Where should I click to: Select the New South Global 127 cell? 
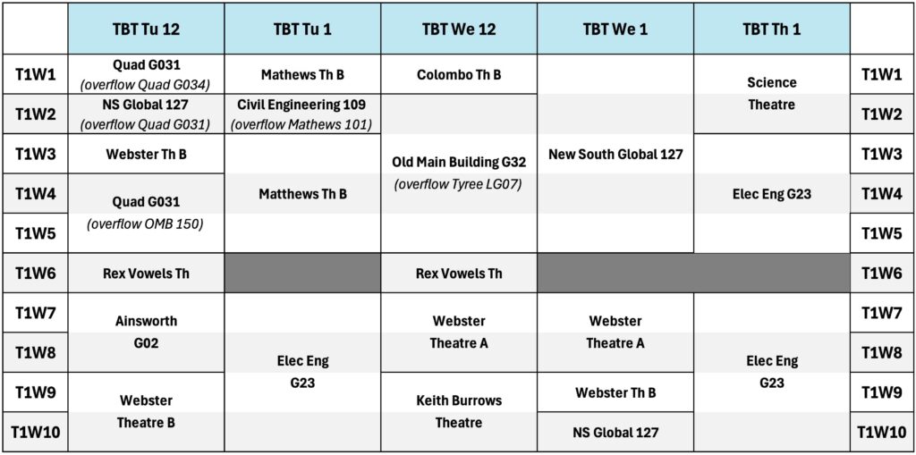615,155
